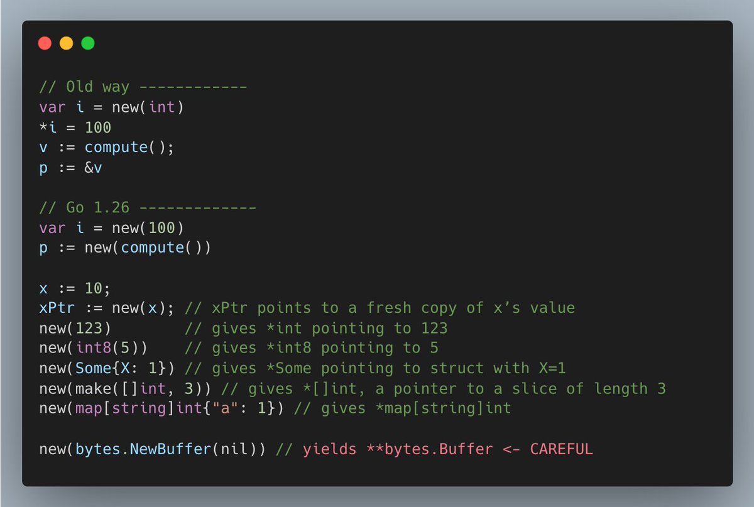Click the 'new(int8(5))' expression

click(x=93, y=348)
